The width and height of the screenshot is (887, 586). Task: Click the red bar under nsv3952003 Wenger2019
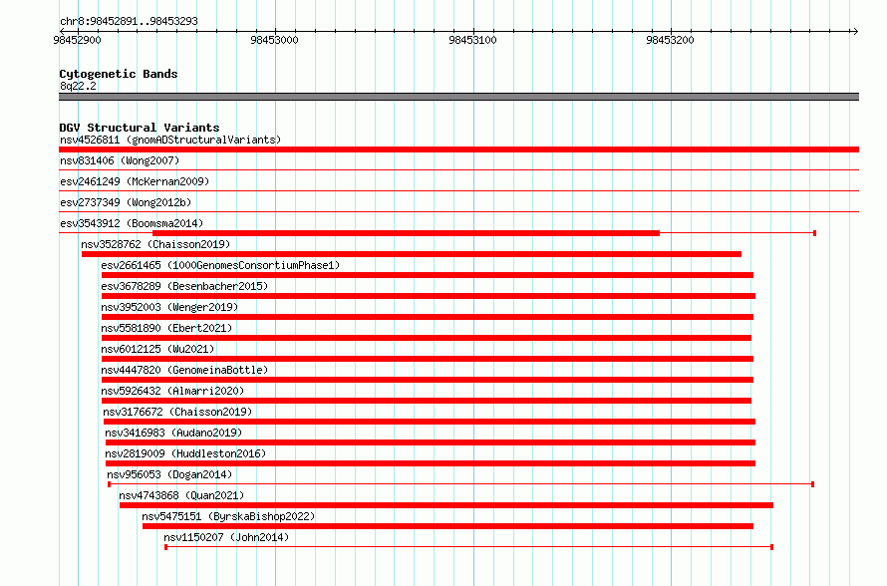(x=428, y=317)
